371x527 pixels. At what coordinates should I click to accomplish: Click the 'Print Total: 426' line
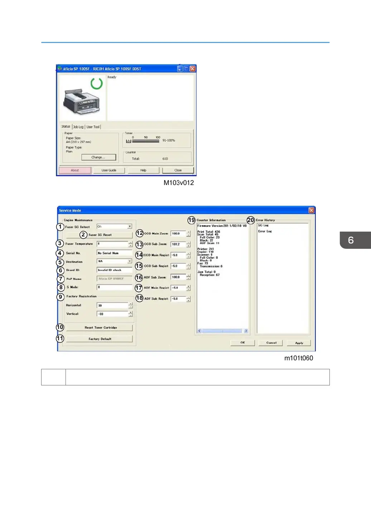coord(209,232)
